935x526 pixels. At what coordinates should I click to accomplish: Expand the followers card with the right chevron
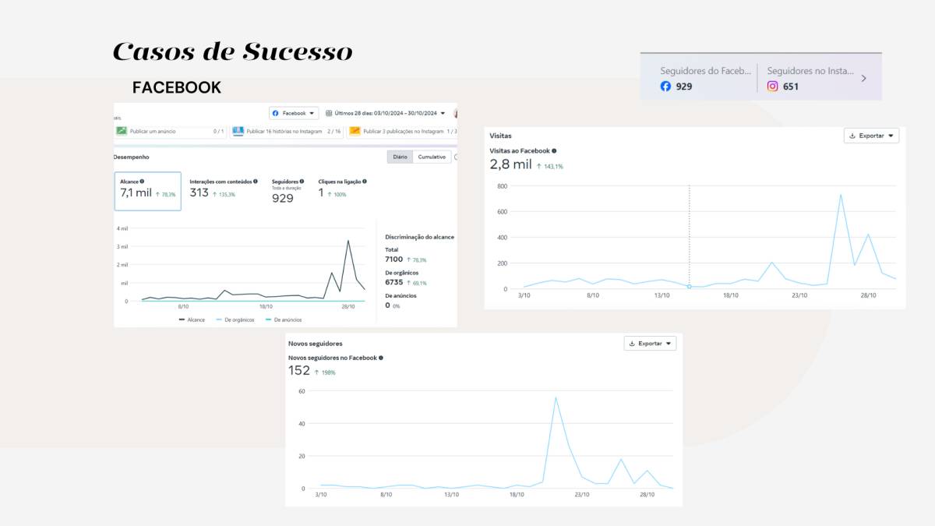pos(863,79)
